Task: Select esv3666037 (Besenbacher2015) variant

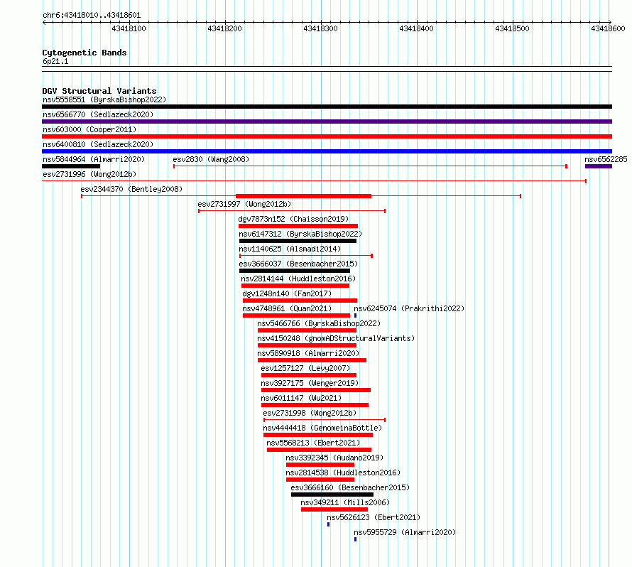Action: coord(298,264)
